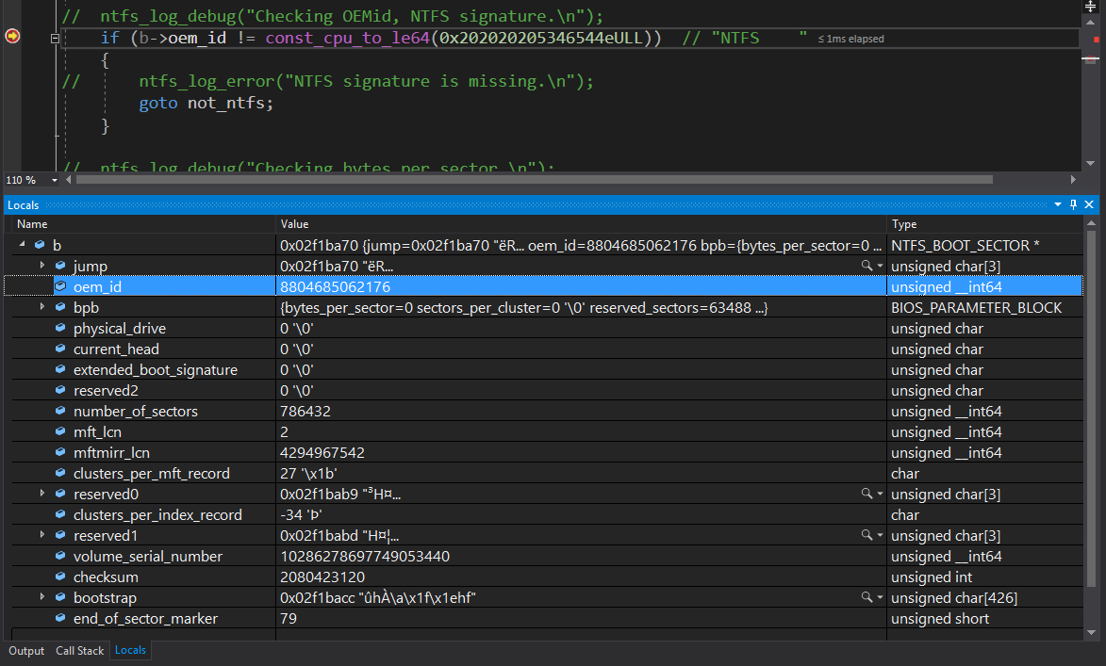Open the Locals window position dropdown arrow

click(x=1058, y=204)
